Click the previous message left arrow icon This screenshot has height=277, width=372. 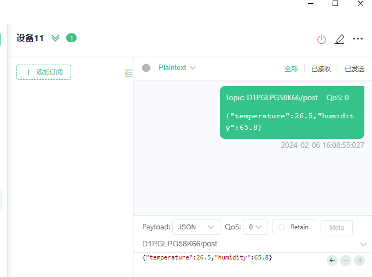click(332, 261)
